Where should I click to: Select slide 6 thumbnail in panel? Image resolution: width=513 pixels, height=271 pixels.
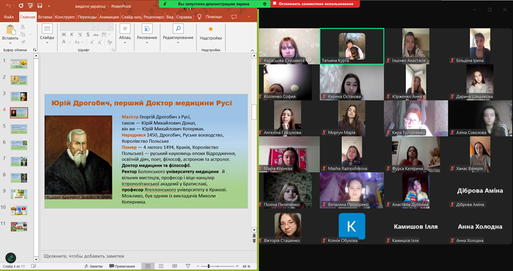tap(19, 145)
